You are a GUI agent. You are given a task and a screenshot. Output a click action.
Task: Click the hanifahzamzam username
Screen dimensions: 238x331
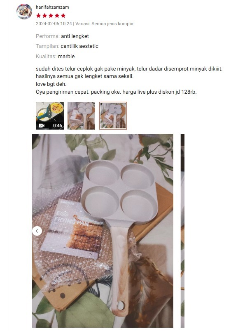click(52, 7)
